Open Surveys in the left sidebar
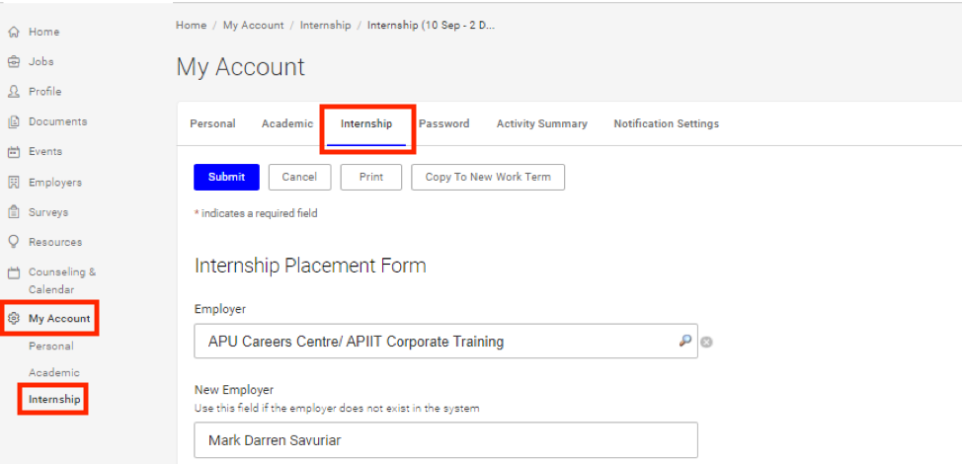Viewport: 962px width, 464px height. [x=48, y=212]
